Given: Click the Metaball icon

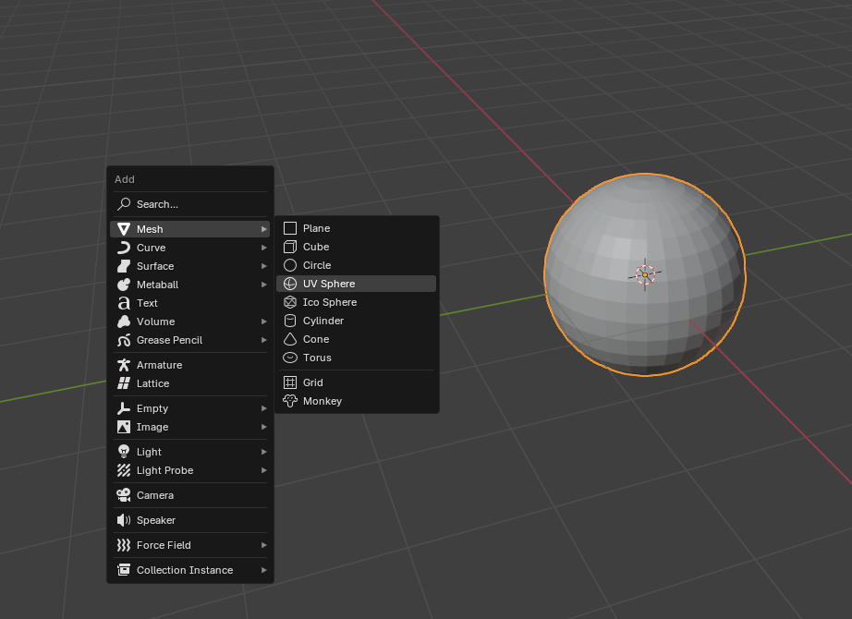Looking at the screenshot, I should click(124, 285).
